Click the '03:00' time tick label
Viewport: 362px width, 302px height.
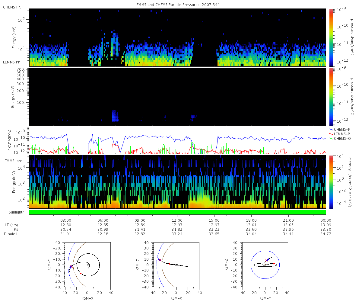click(x=66, y=220)
